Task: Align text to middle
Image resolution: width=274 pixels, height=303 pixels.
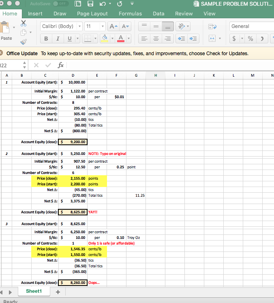Action: 156,26
